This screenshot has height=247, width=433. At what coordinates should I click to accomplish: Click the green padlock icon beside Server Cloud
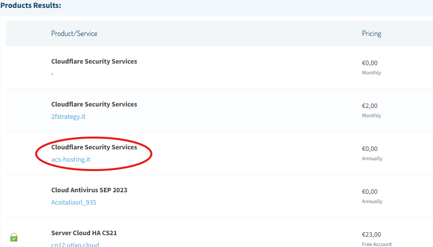point(14,237)
